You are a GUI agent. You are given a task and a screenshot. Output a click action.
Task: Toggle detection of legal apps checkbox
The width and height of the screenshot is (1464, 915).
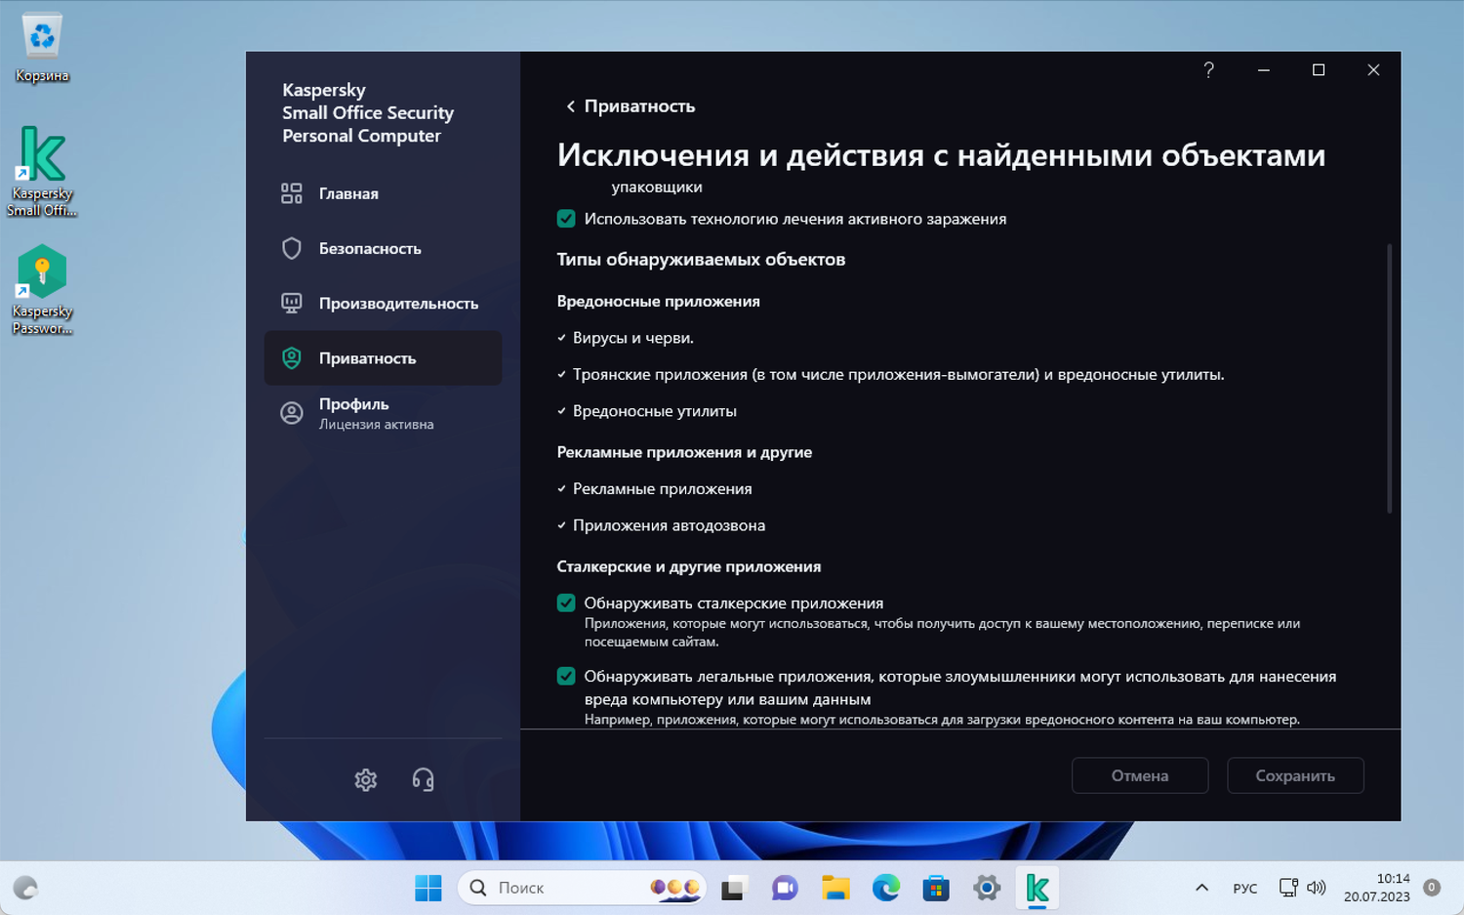(x=566, y=676)
